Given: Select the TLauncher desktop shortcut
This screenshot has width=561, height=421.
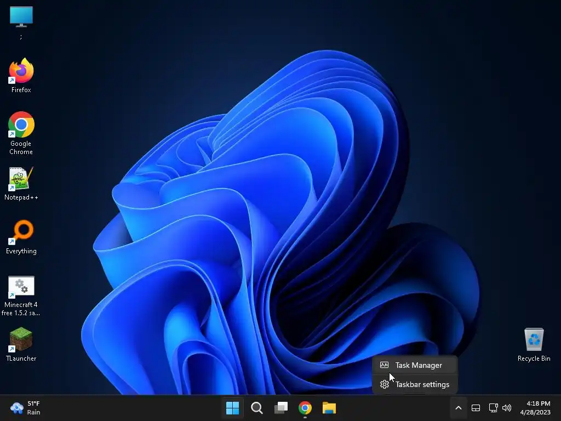Looking at the screenshot, I should coord(21,344).
